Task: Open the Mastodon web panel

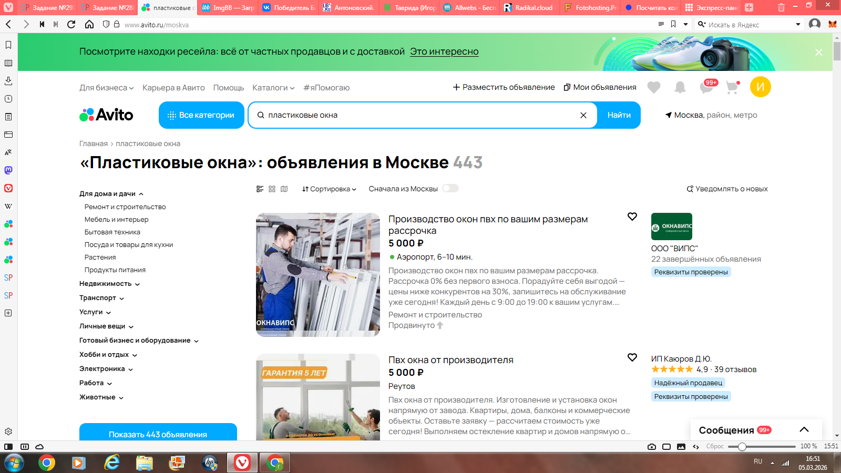Action: (8, 170)
